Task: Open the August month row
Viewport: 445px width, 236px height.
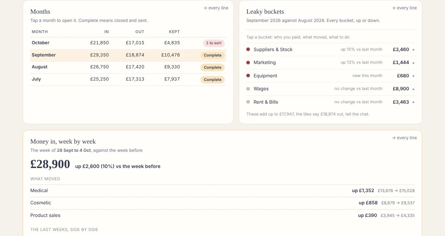Action: pyautogui.click(x=128, y=67)
